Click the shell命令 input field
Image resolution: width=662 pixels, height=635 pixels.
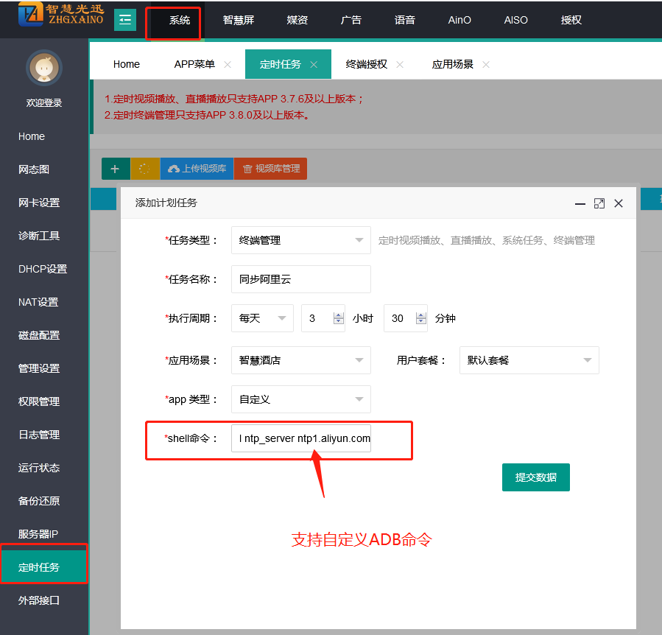coord(300,438)
